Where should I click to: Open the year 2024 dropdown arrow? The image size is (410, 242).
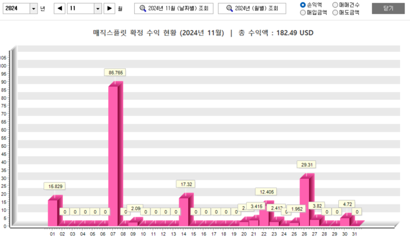coord(34,9)
